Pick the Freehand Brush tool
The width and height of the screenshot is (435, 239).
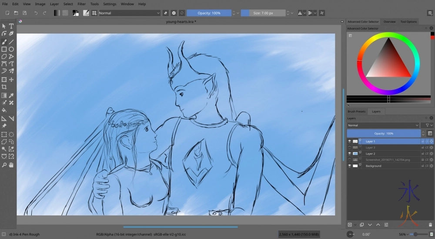4,42
